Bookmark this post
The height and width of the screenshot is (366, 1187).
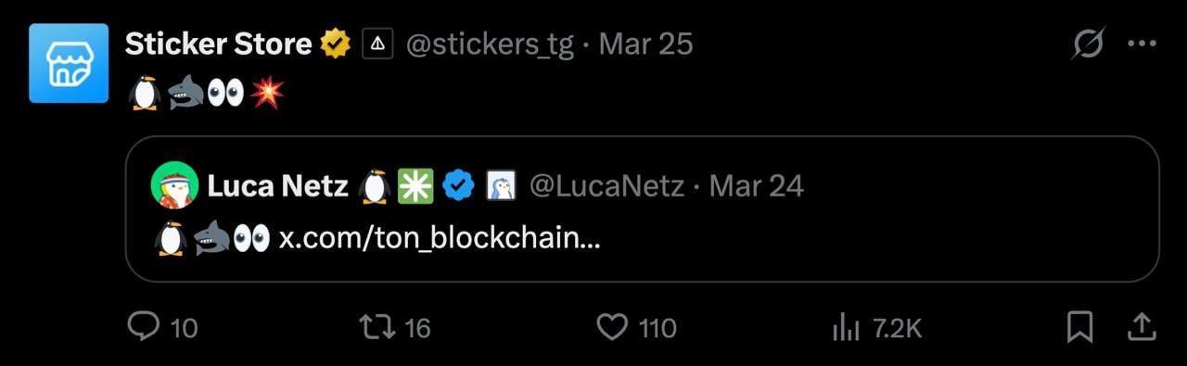tap(1080, 326)
